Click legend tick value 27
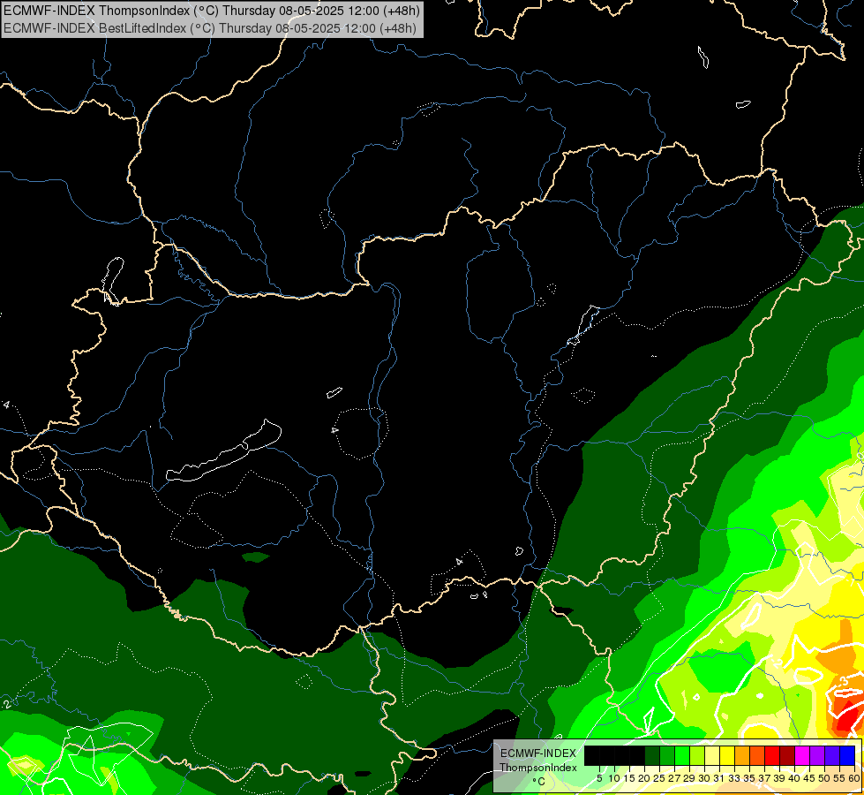The image size is (864, 795). 674,778
